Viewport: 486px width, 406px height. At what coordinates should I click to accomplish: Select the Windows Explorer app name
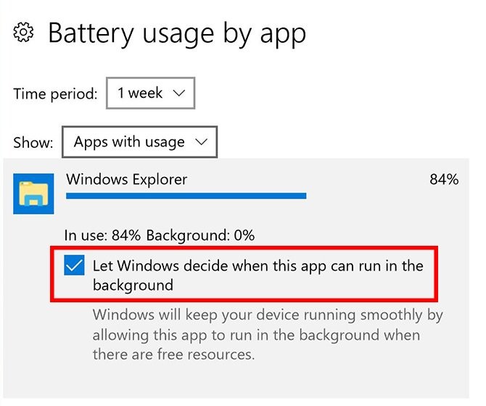pos(126,179)
